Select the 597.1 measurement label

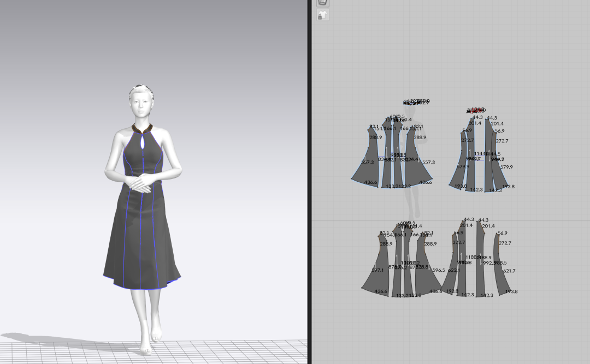377,270
